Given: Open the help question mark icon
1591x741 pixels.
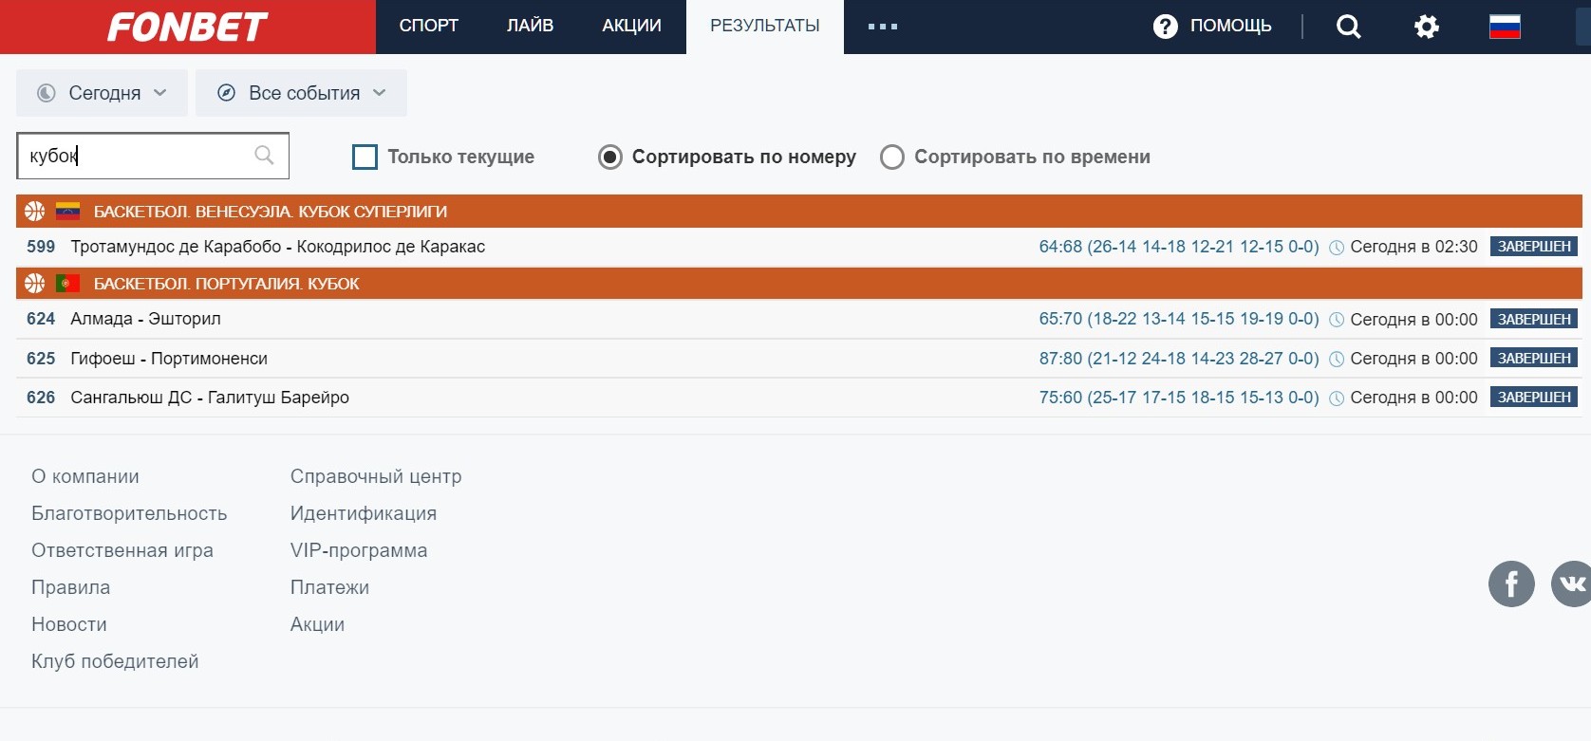Looking at the screenshot, I should tap(1165, 27).
